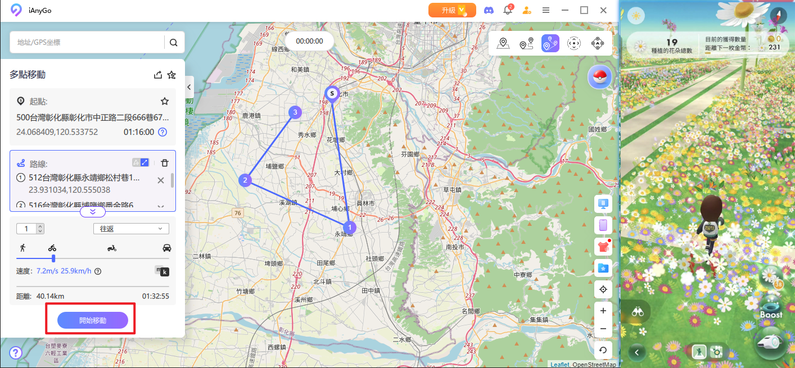Viewport: 795px width, 368px height.
Task: Click the start address 500台灣彰化縣彰化市 text
Action: (93, 117)
